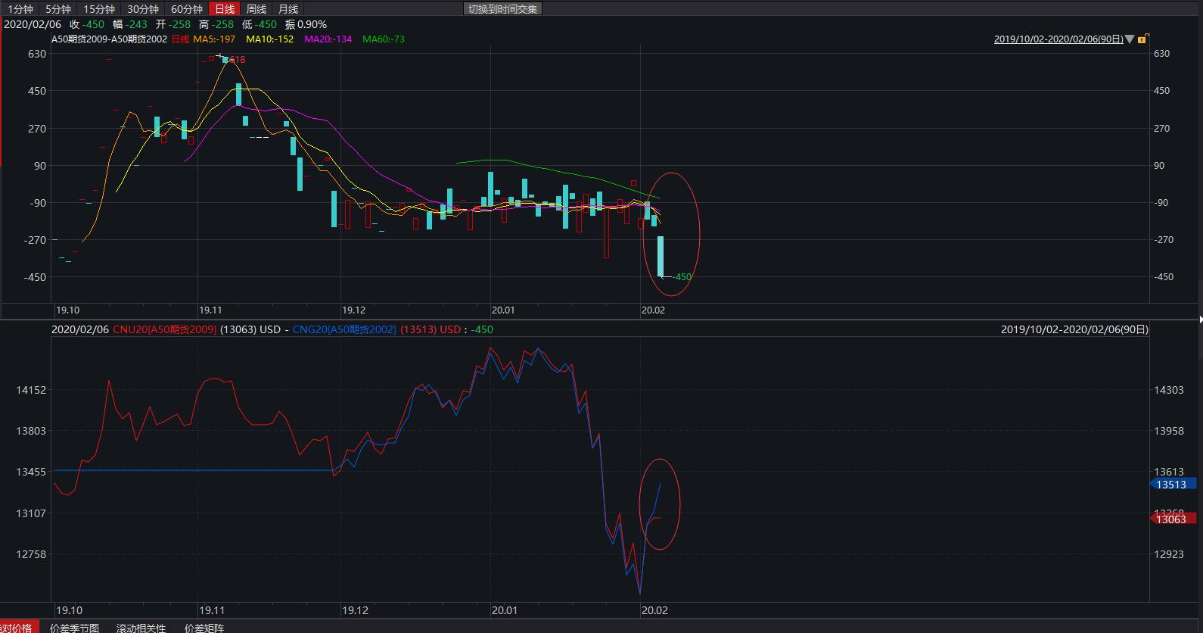
Task: Click the red 日线 label beside spread title
Action: 181,39
